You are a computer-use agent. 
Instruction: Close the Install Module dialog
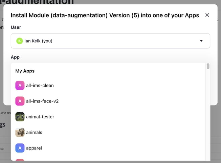click(207, 15)
